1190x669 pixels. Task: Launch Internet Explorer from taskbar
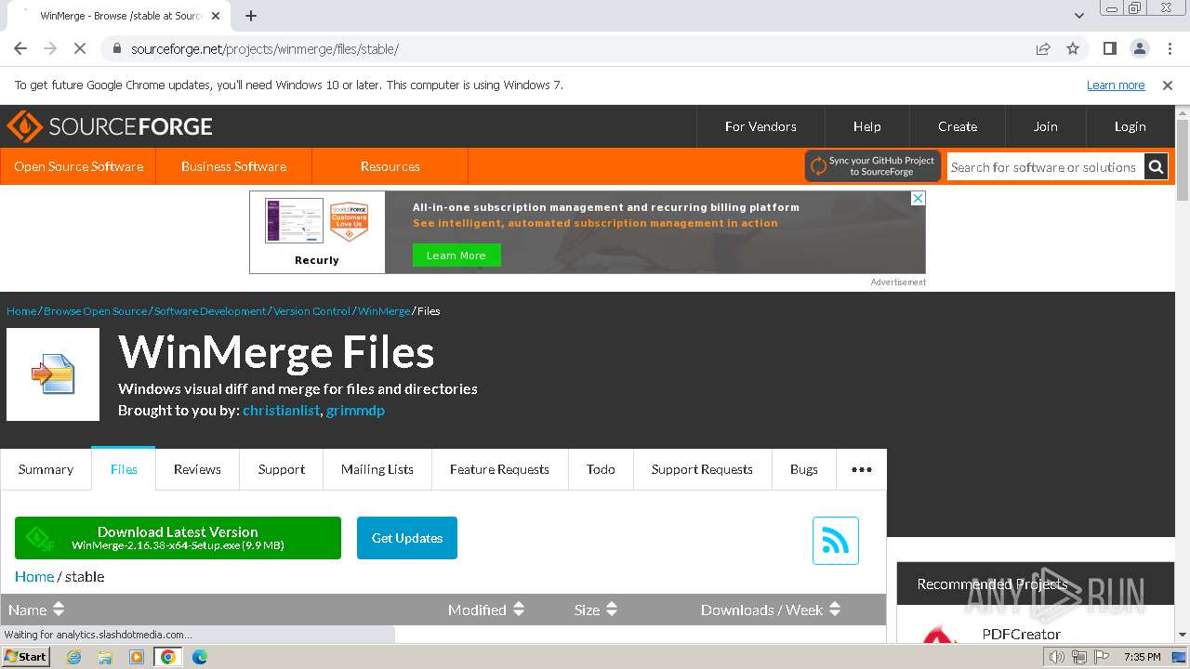point(73,657)
